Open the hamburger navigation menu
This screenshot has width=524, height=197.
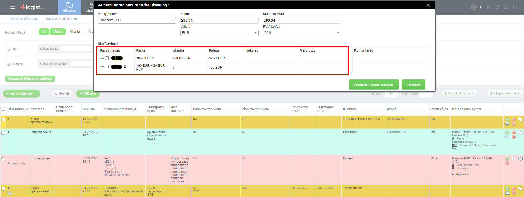[x=13, y=7]
